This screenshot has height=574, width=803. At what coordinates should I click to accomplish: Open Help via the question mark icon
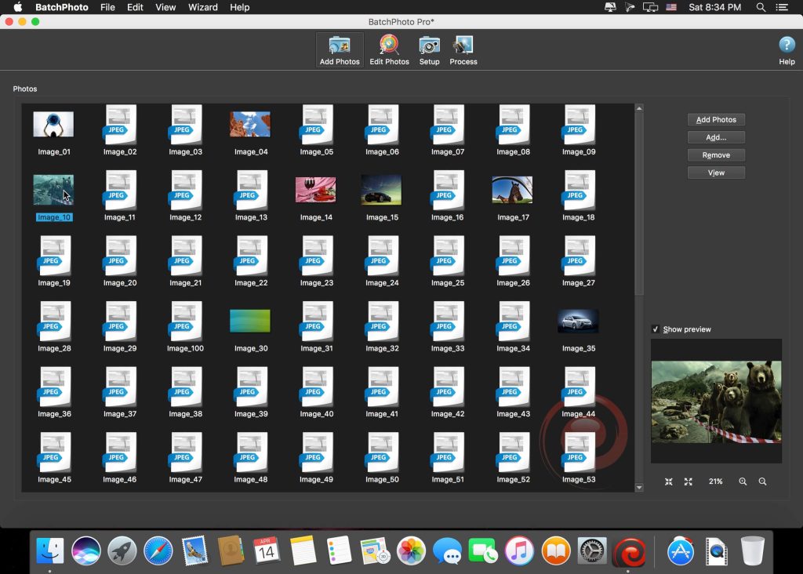tap(786, 45)
